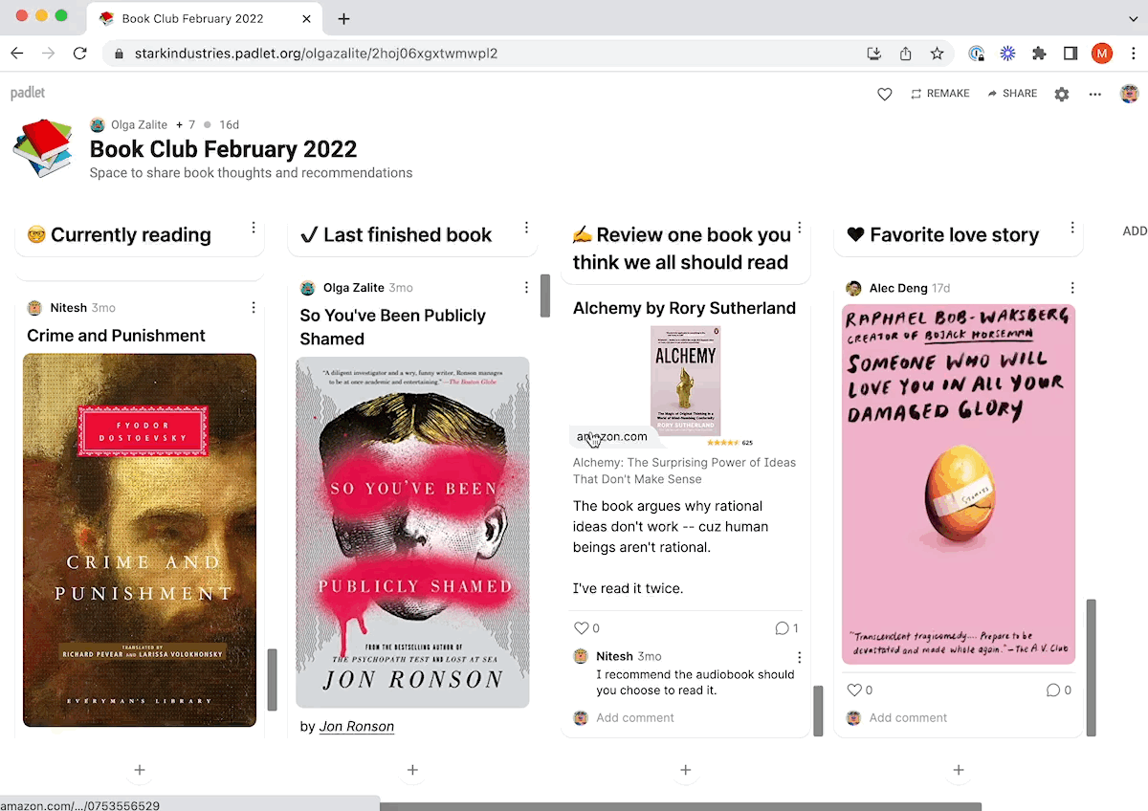
Task: Open Review one book section options
Action: [800, 228]
